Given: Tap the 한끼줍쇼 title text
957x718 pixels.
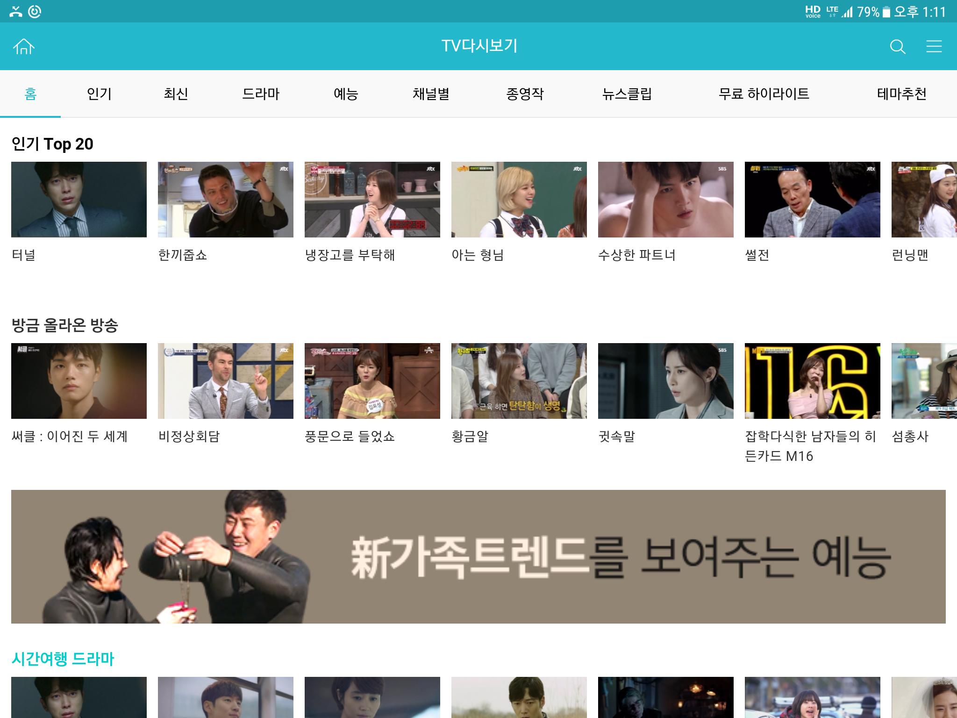Looking at the screenshot, I should pos(183,255).
